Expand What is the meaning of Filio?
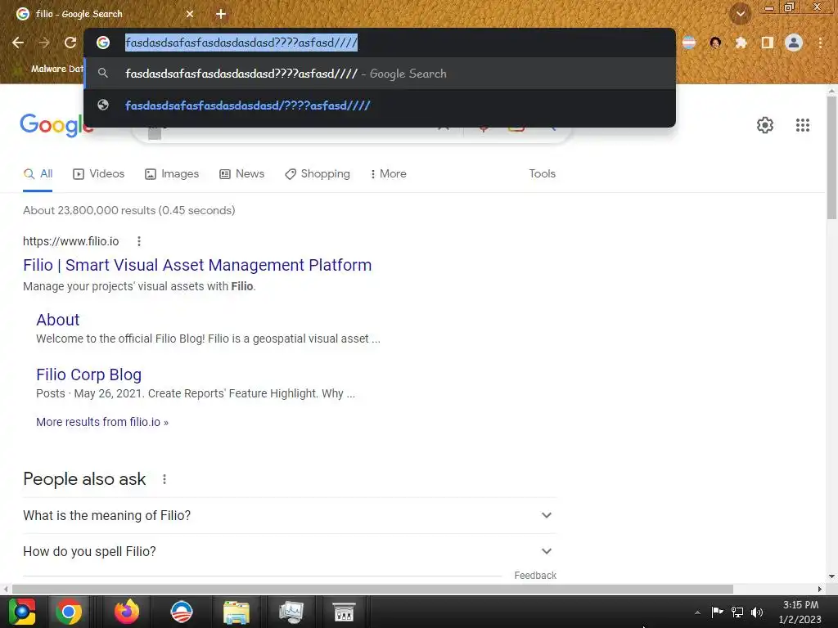Screen dimensions: 838x628 (290, 515)
